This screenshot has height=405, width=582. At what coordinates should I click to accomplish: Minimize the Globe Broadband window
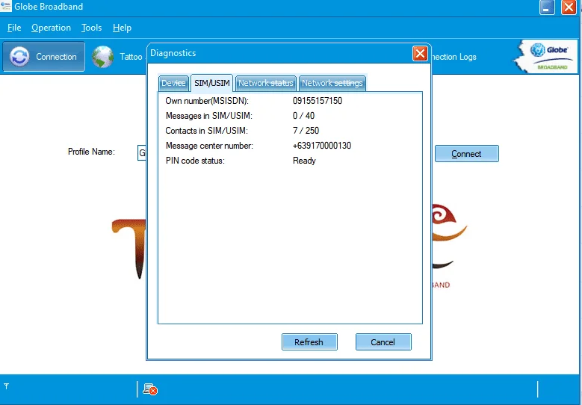pyautogui.click(x=547, y=7)
